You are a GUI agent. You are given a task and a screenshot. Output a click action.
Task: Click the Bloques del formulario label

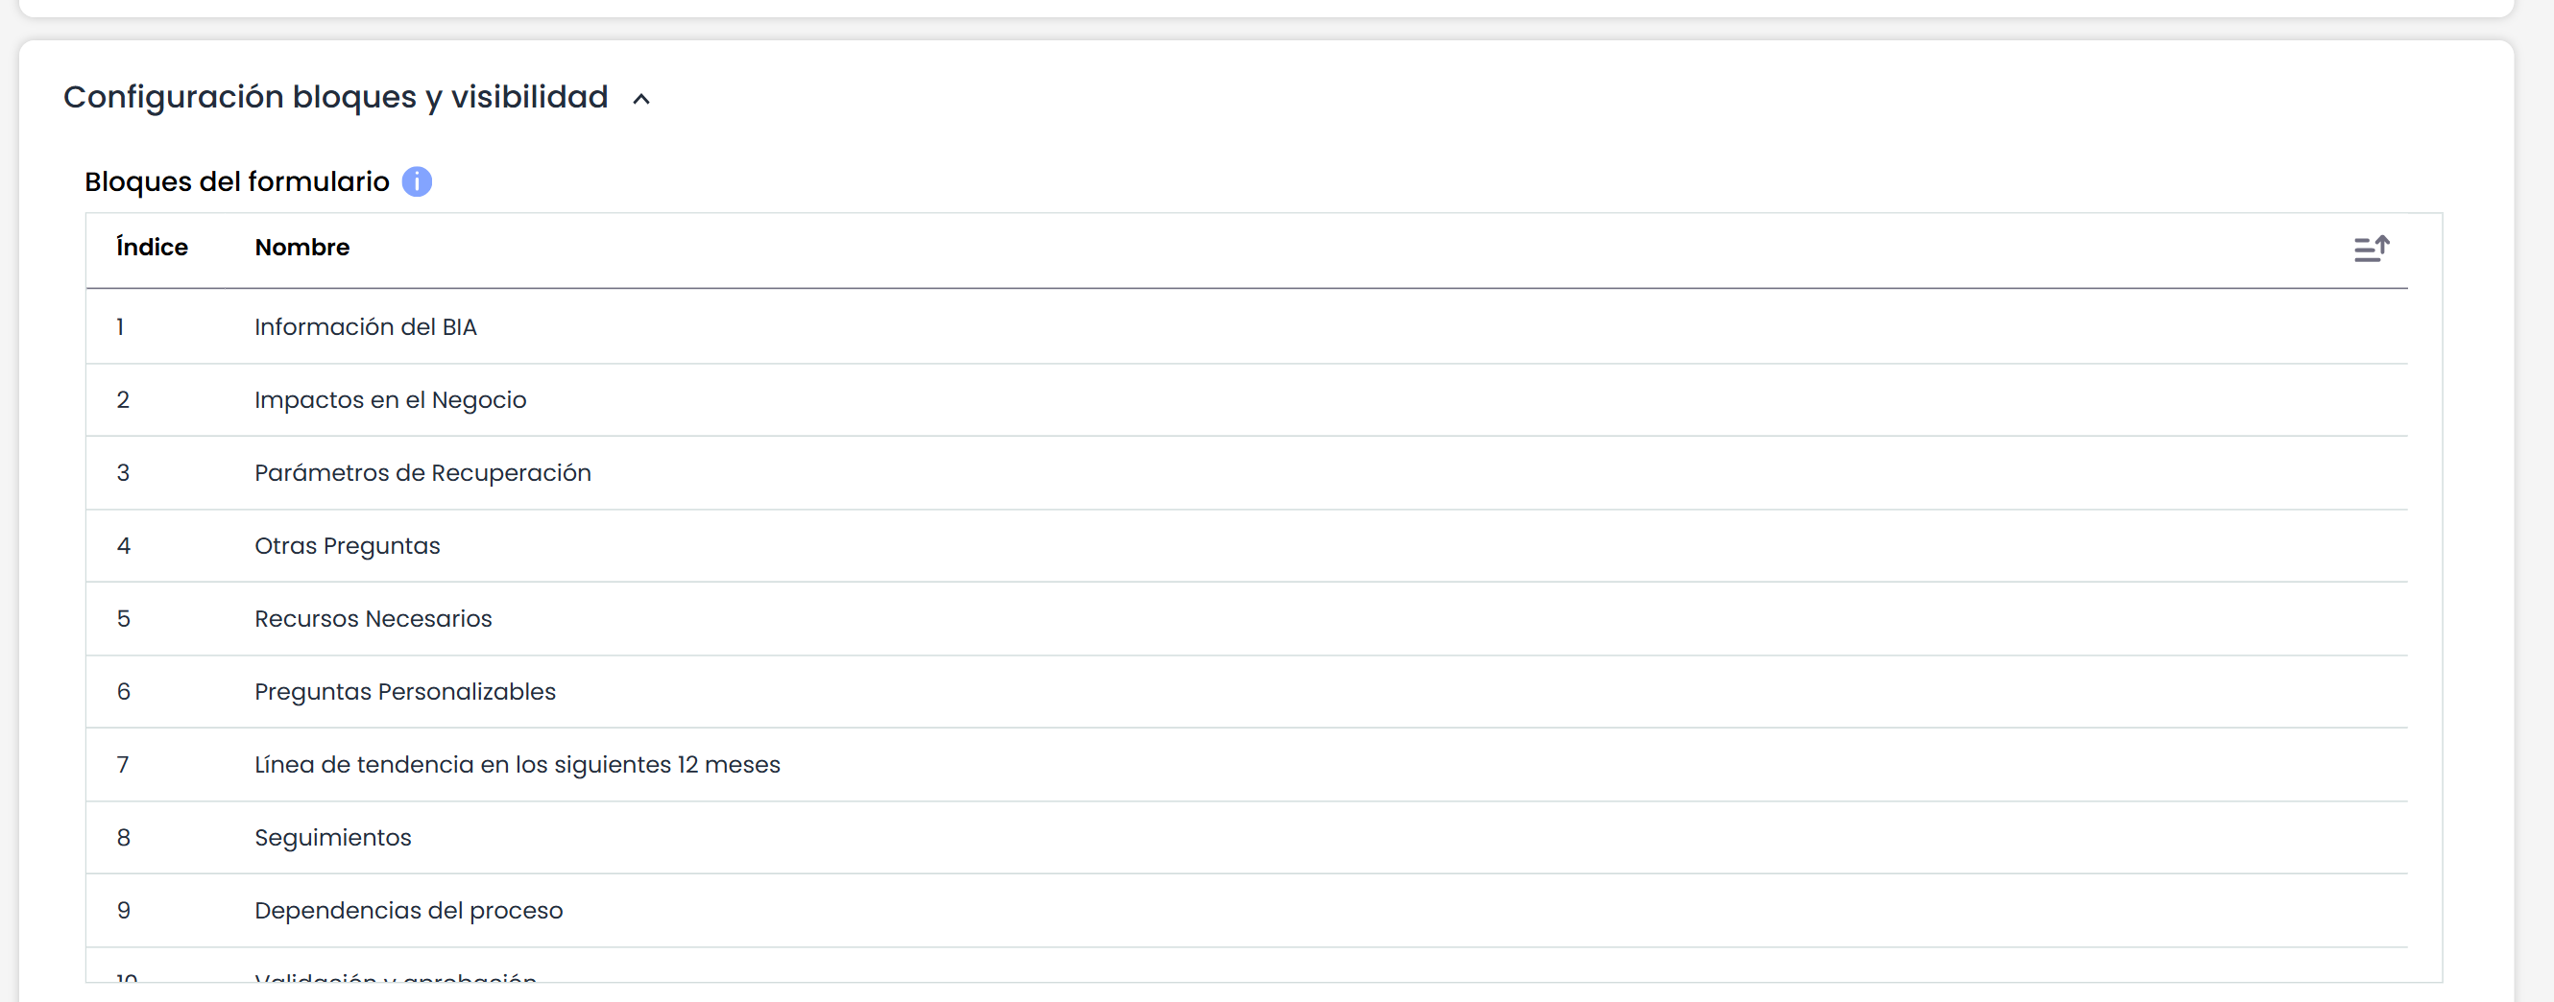point(236,182)
